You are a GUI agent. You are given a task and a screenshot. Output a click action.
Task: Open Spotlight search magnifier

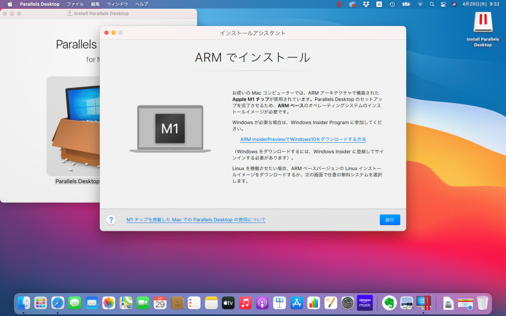(432, 4)
